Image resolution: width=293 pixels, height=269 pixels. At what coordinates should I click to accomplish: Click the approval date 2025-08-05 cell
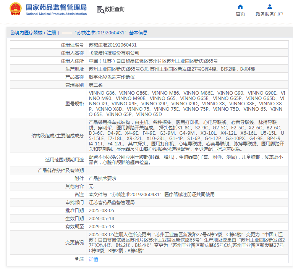click(101, 210)
